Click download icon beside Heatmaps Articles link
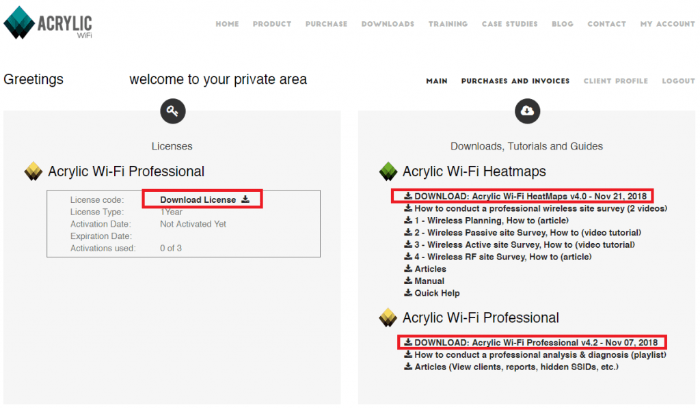This screenshot has width=700, height=409. tap(408, 268)
